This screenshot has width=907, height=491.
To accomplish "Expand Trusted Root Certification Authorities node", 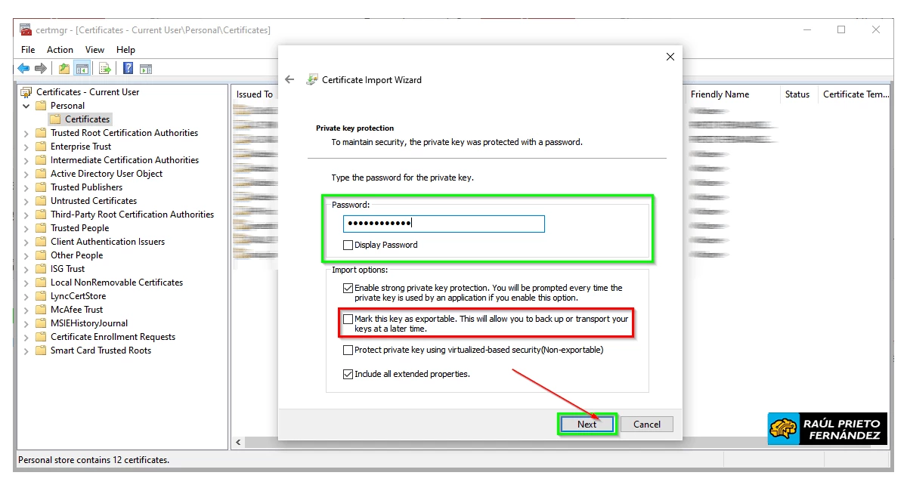I will tap(26, 133).
